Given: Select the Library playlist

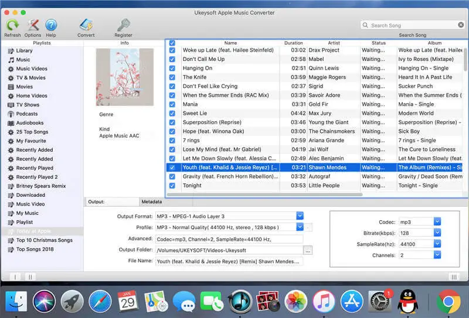Looking at the screenshot, I should coord(24,51).
